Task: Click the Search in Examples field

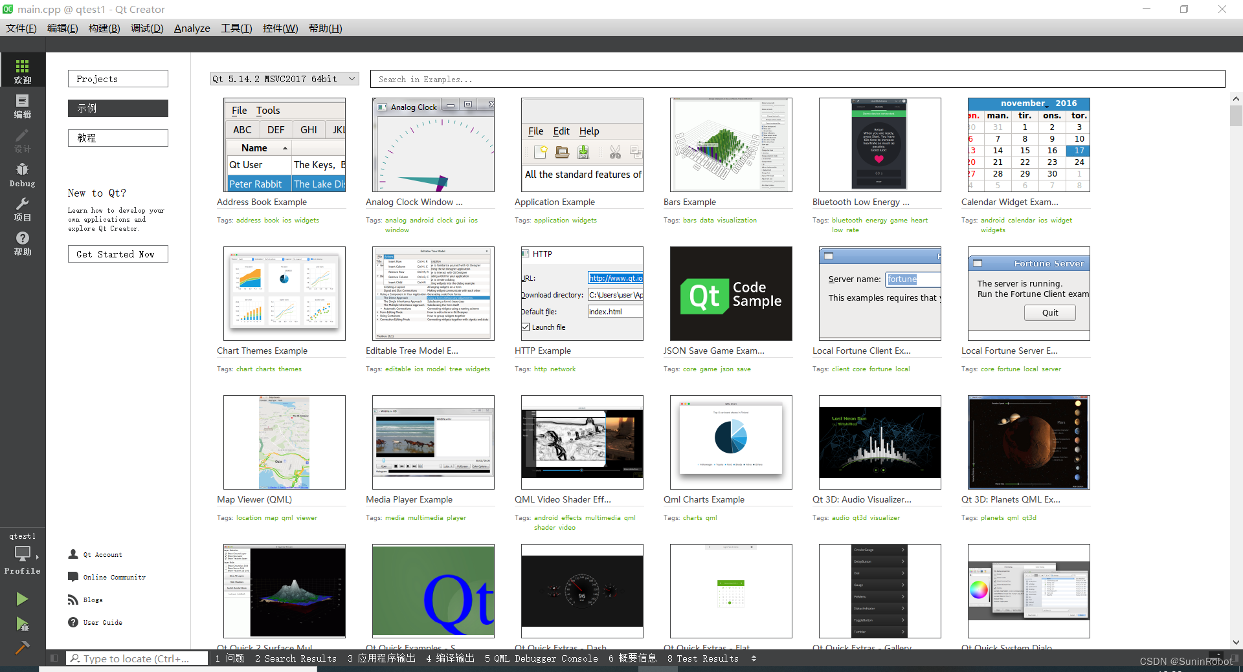Action: click(x=798, y=79)
